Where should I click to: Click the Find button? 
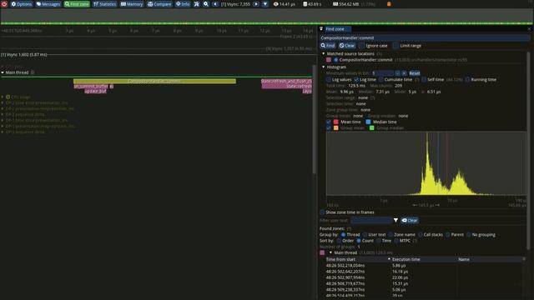(x=328, y=46)
